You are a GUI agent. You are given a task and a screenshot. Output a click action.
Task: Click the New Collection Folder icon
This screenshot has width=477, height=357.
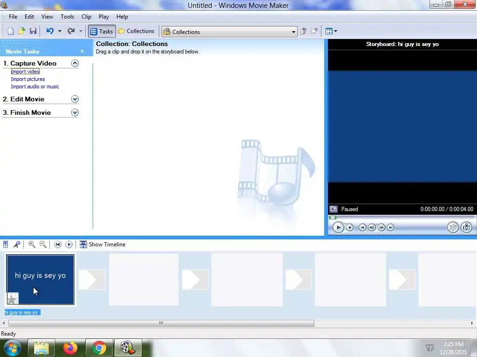coord(314,31)
